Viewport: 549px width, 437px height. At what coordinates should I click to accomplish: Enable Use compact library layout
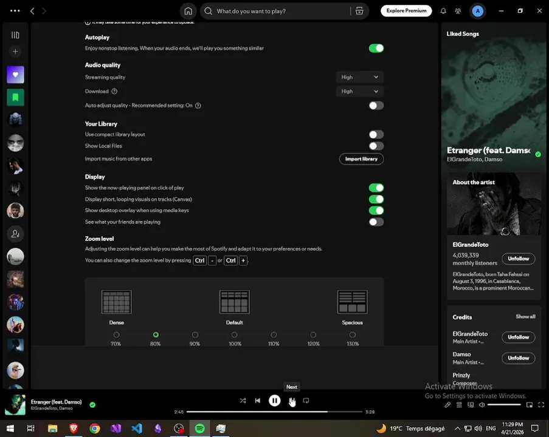(x=376, y=135)
